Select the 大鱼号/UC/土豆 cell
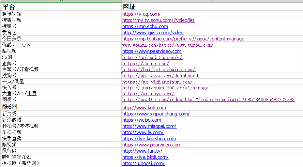 click(61, 93)
